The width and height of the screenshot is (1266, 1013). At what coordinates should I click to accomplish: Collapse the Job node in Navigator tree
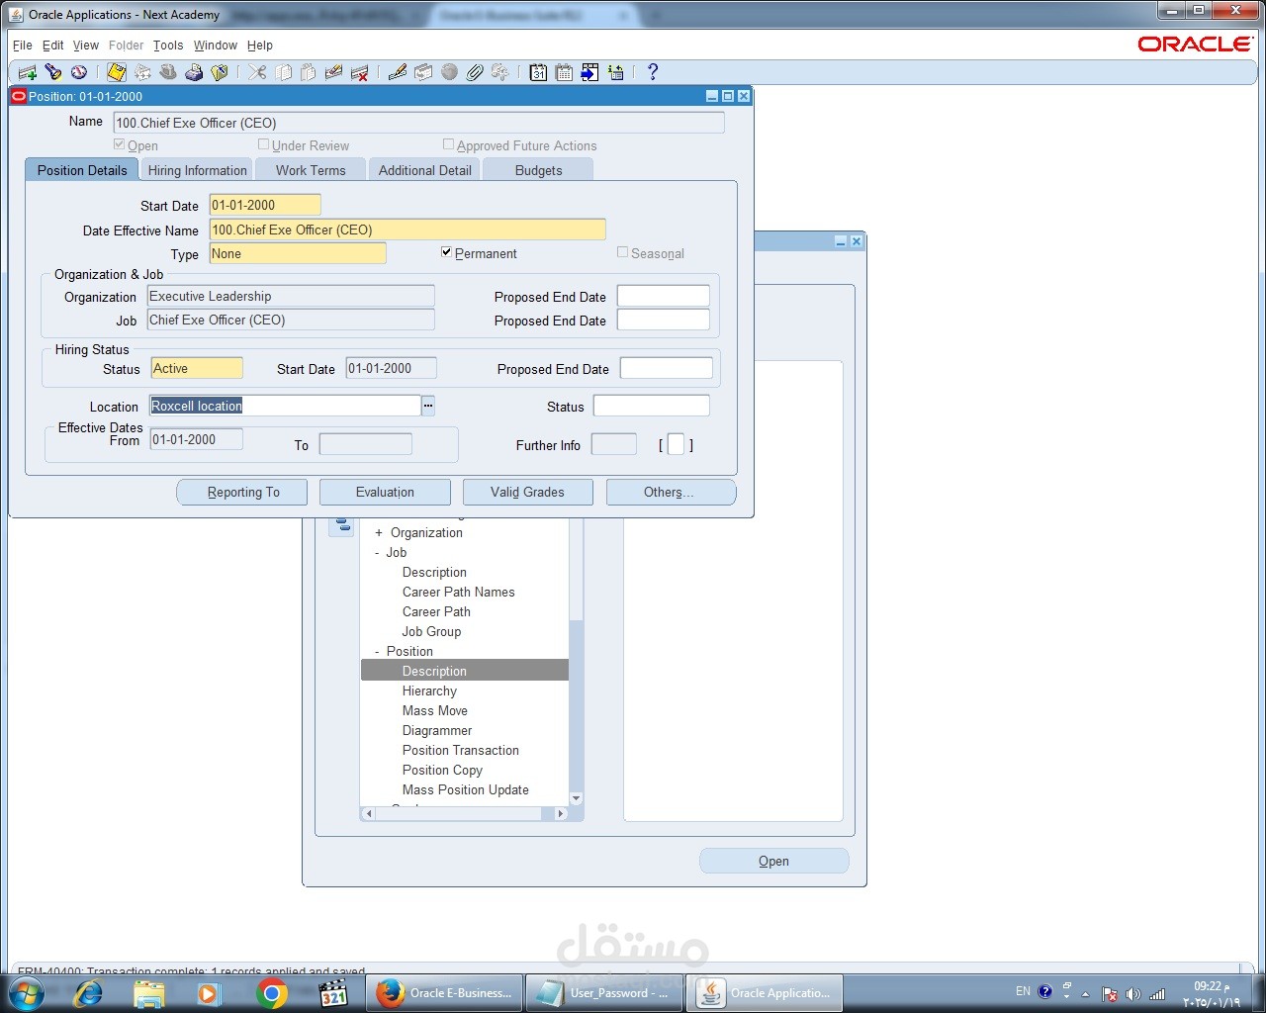(377, 552)
